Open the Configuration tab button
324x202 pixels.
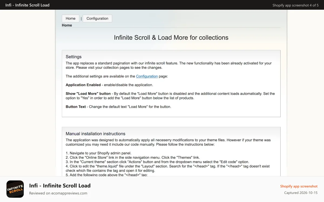(x=97, y=18)
